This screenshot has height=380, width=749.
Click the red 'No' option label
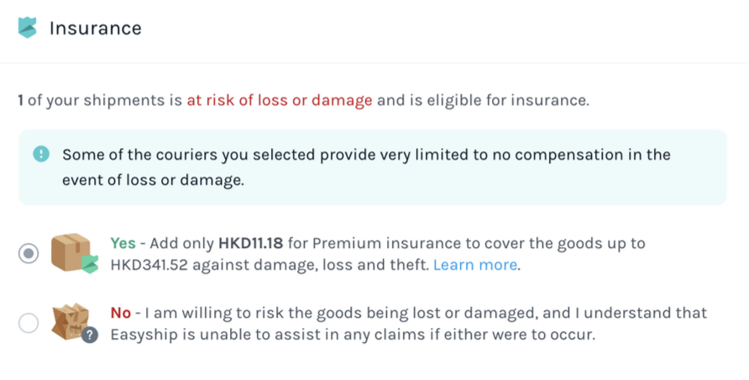(120, 313)
